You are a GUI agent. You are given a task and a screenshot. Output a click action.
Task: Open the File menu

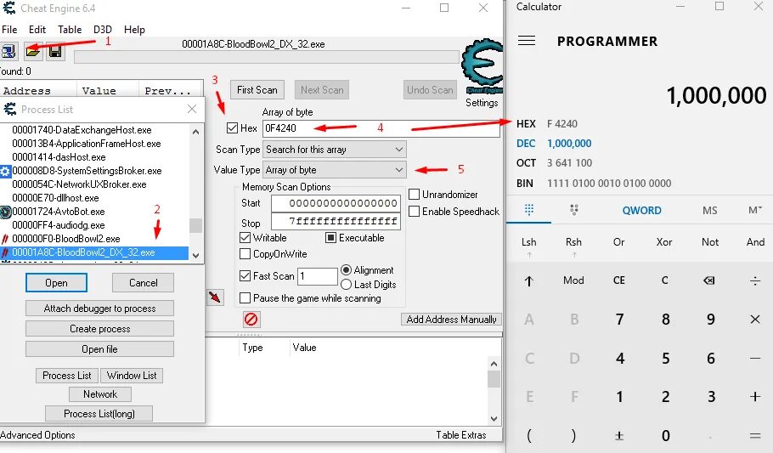click(x=9, y=30)
